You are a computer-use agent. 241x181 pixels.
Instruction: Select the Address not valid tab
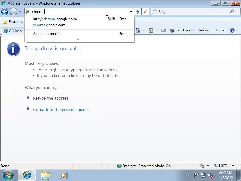pyautogui.click(x=14, y=31)
